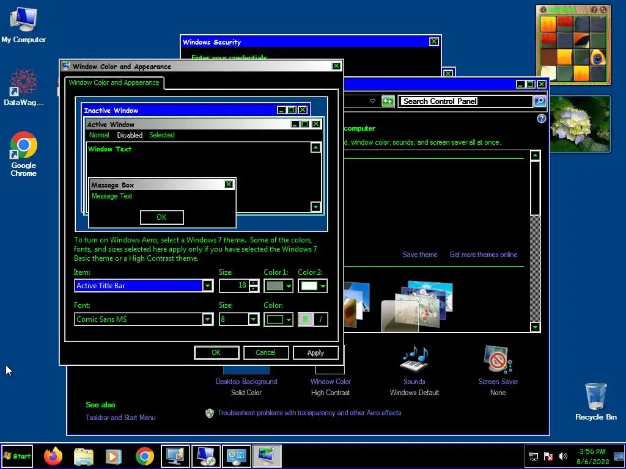Toggle italic font button
This screenshot has width=626, height=469.
coord(320,319)
